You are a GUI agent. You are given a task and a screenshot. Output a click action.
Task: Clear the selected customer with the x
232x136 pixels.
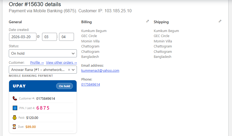coord(69,70)
